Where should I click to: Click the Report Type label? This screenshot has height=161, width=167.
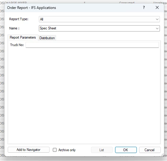point(19,19)
